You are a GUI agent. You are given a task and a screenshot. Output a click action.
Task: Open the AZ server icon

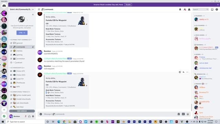click(4, 52)
